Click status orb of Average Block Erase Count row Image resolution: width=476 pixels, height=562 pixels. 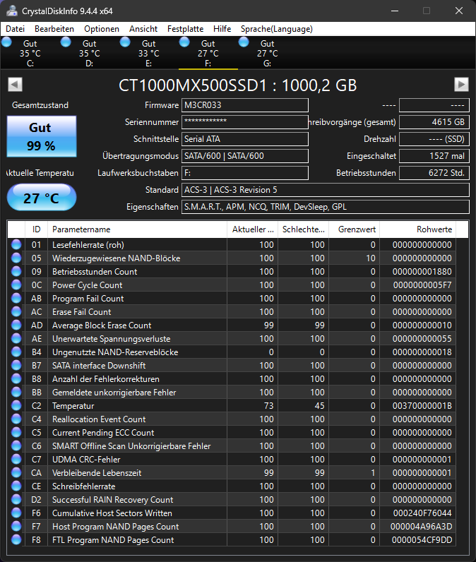pyautogui.click(x=16, y=325)
